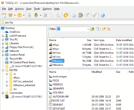Click the globe with box toolbar icon
Viewport: 134px width, 110px height.
click(x=80, y=15)
